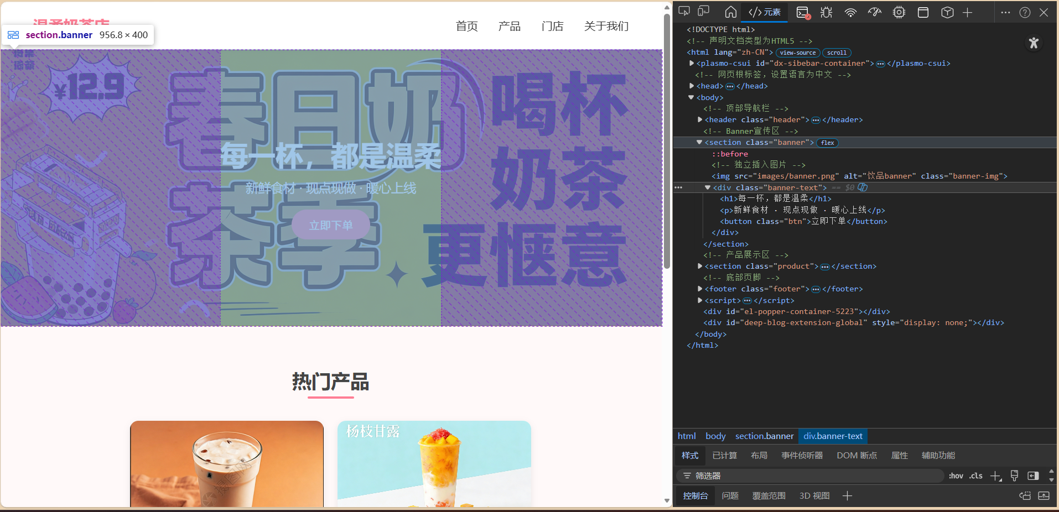
Task: Open the row actions ellipsis for div.banner-text
Action: coord(678,187)
